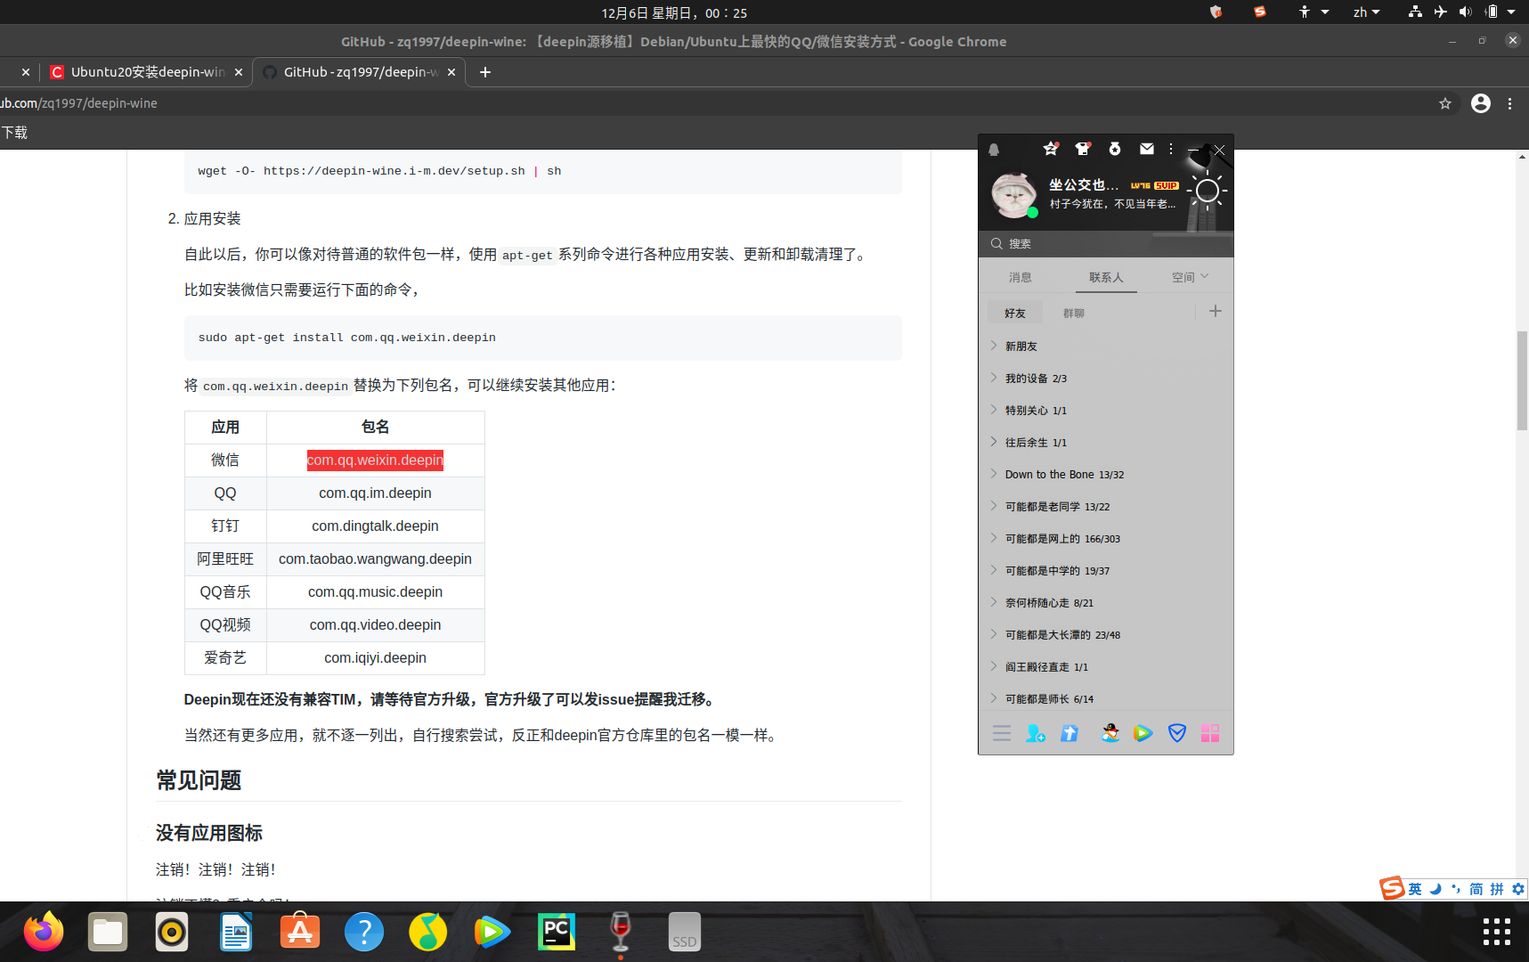This screenshot has height=962, width=1529.
Task: Switch to 联系人 tab in QQ
Action: [x=1106, y=277]
